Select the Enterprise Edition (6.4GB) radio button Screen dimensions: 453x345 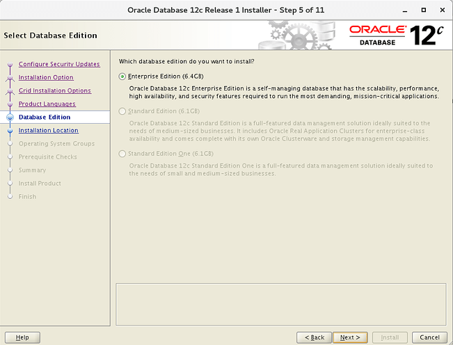(122, 77)
